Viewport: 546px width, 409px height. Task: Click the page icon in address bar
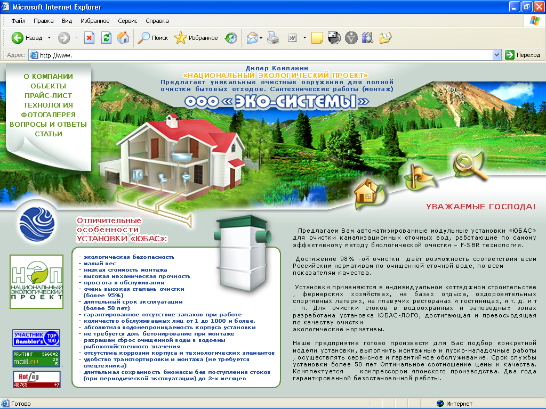click(34, 55)
